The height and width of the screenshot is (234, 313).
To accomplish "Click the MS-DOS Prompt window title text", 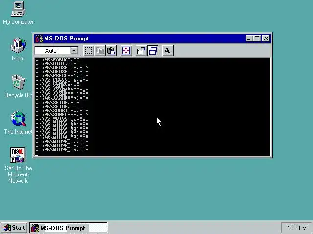I will 67,39.
